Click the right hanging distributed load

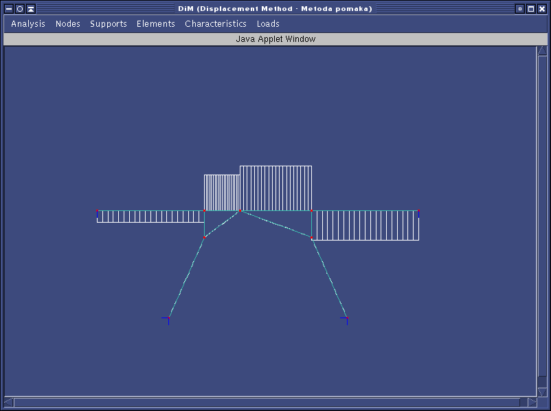(366, 225)
